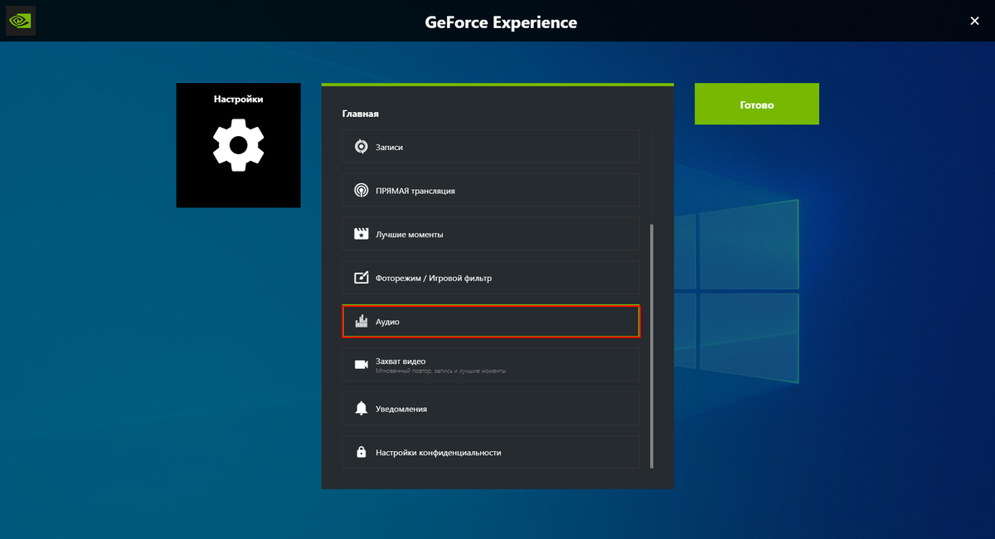Click the Аудио equalizer icon

tap(361, 321)
